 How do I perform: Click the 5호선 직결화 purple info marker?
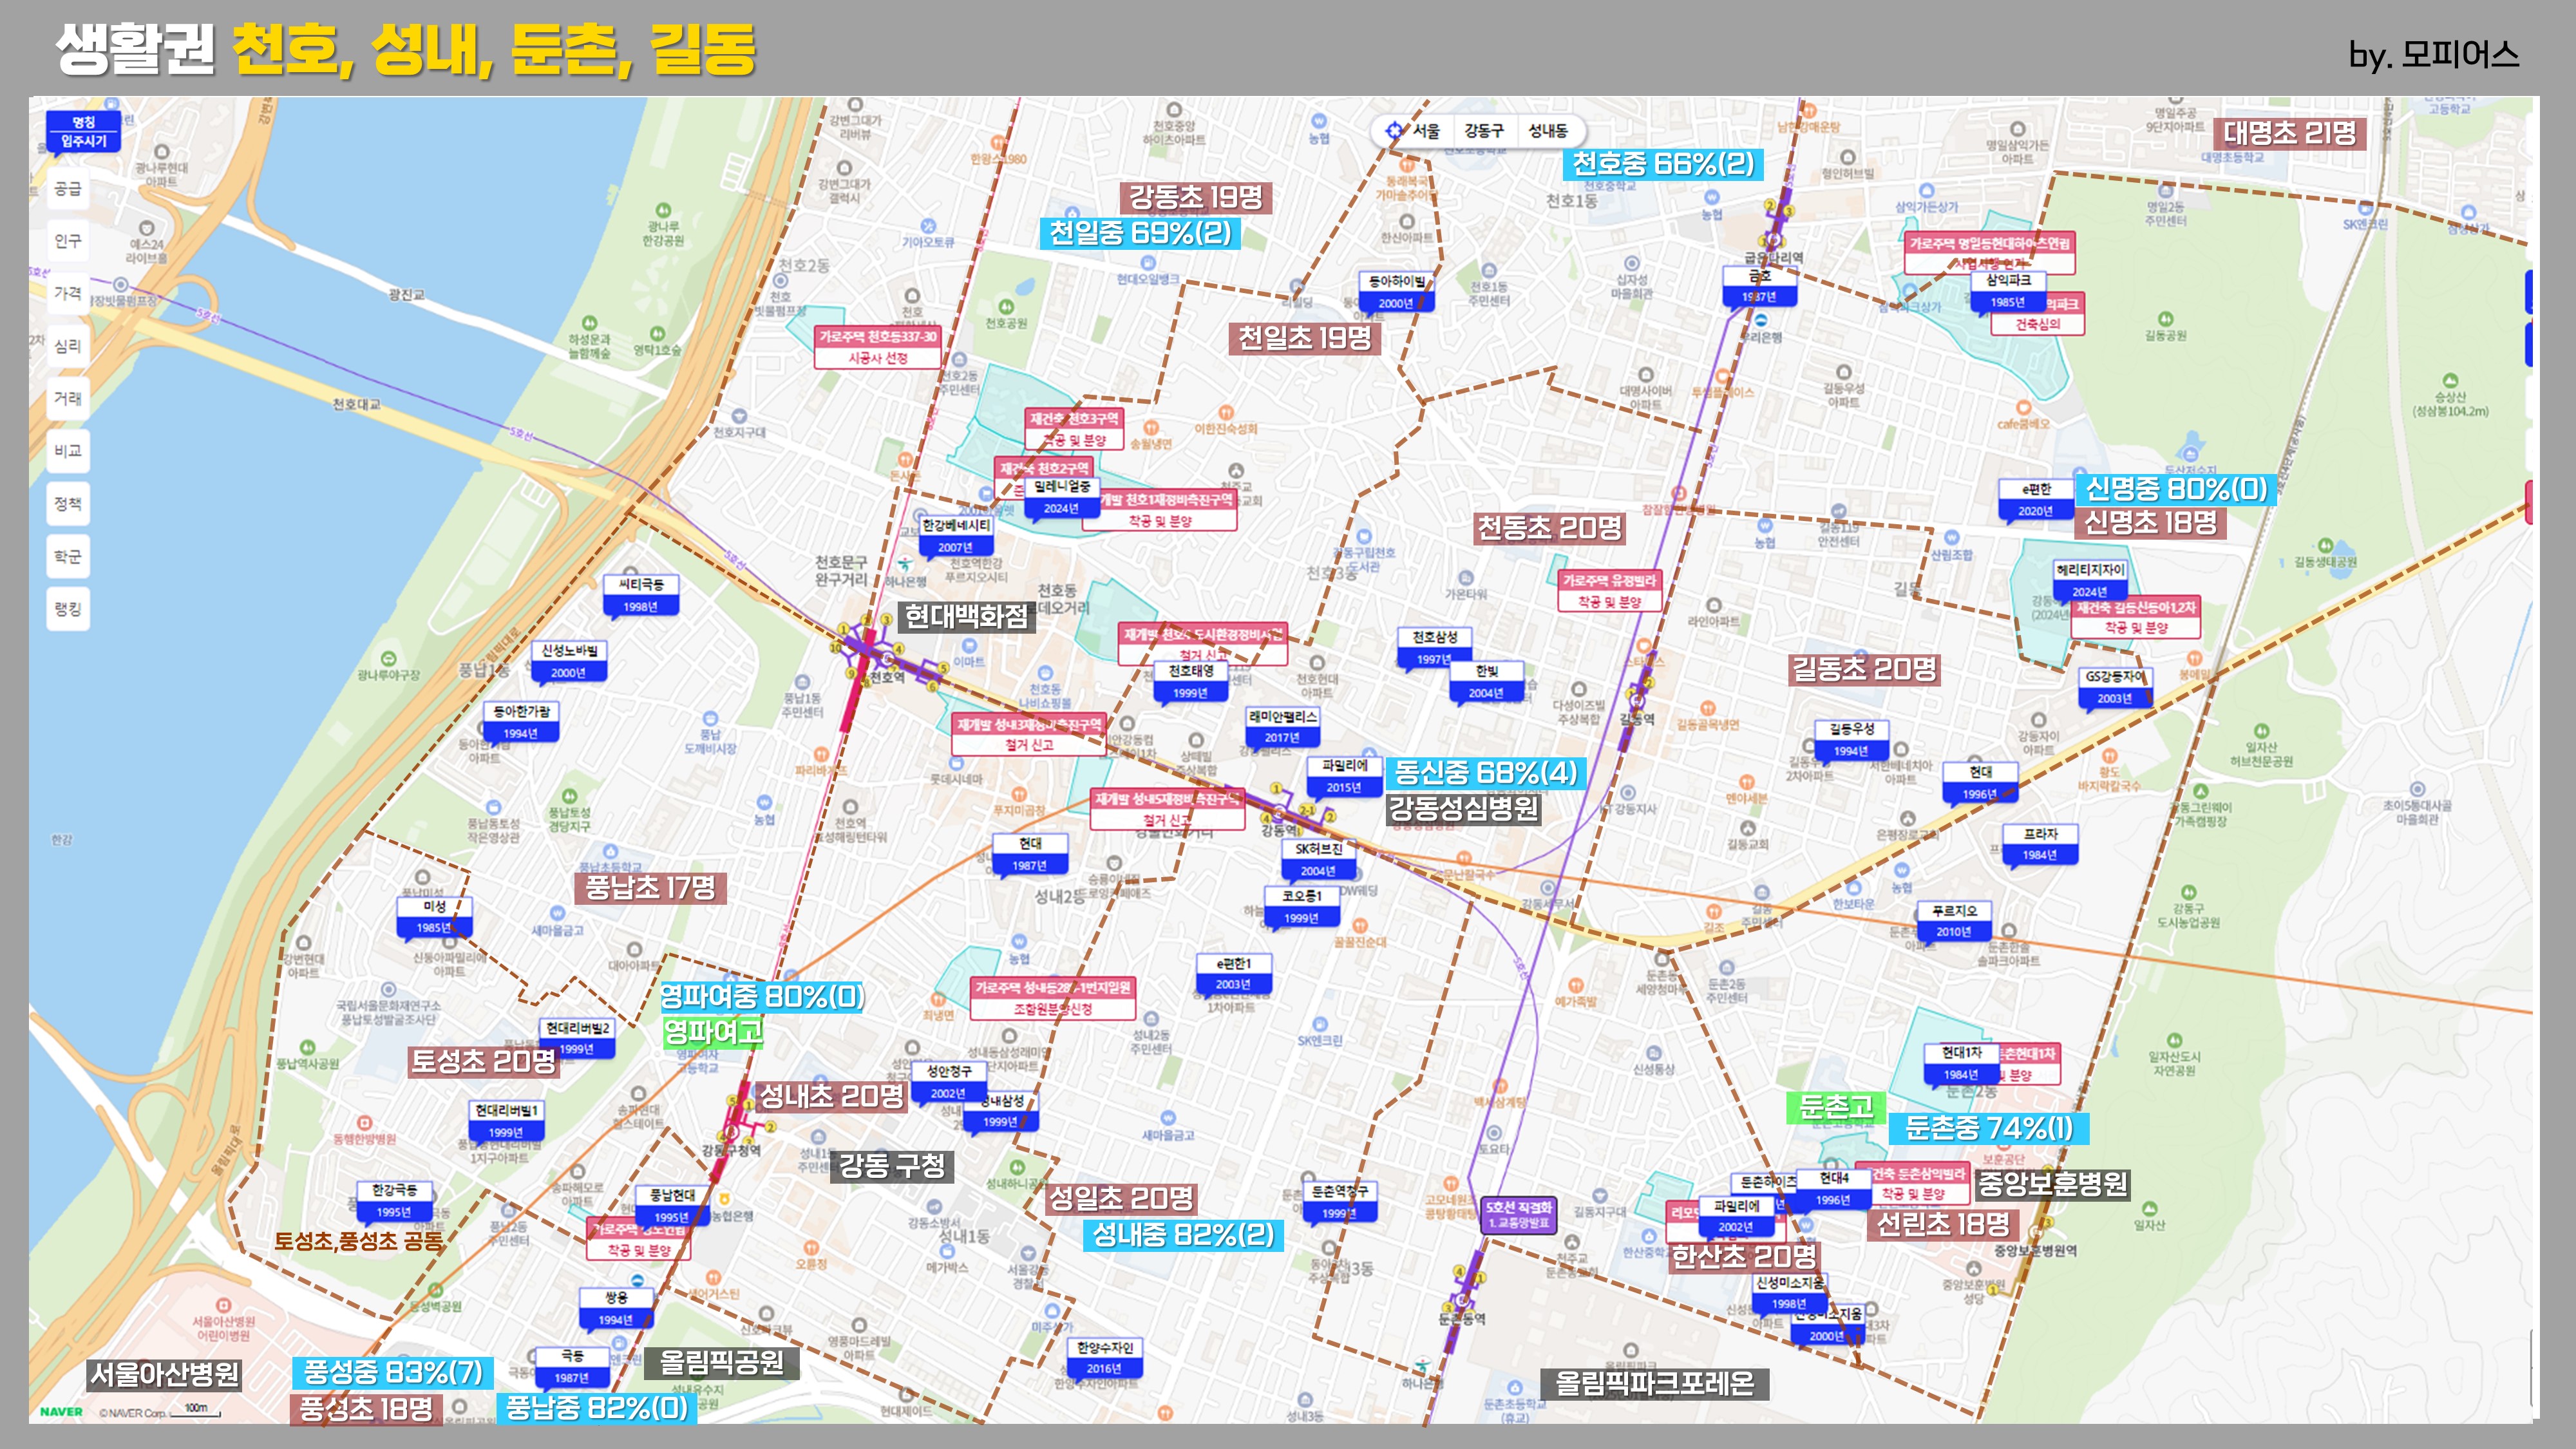pos(1518,1214)
